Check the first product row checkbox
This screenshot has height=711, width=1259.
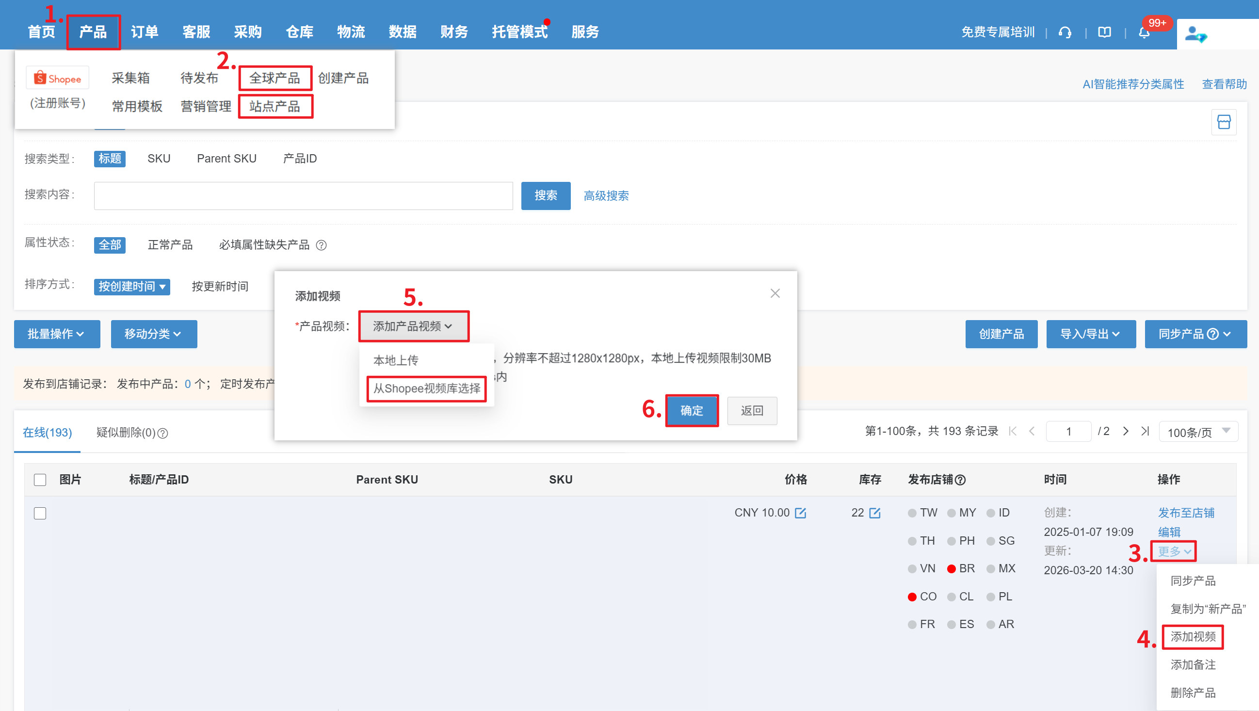pyautogui.click(x=40, y=513)
